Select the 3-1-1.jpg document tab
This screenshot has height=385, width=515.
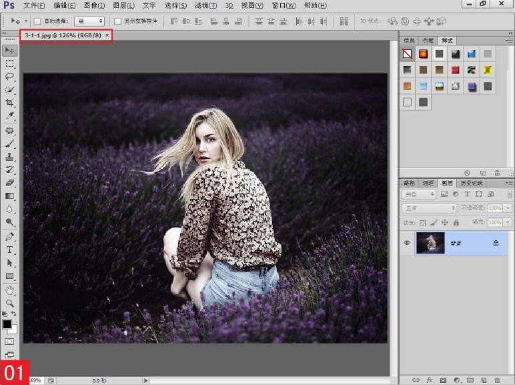[63, 35]
